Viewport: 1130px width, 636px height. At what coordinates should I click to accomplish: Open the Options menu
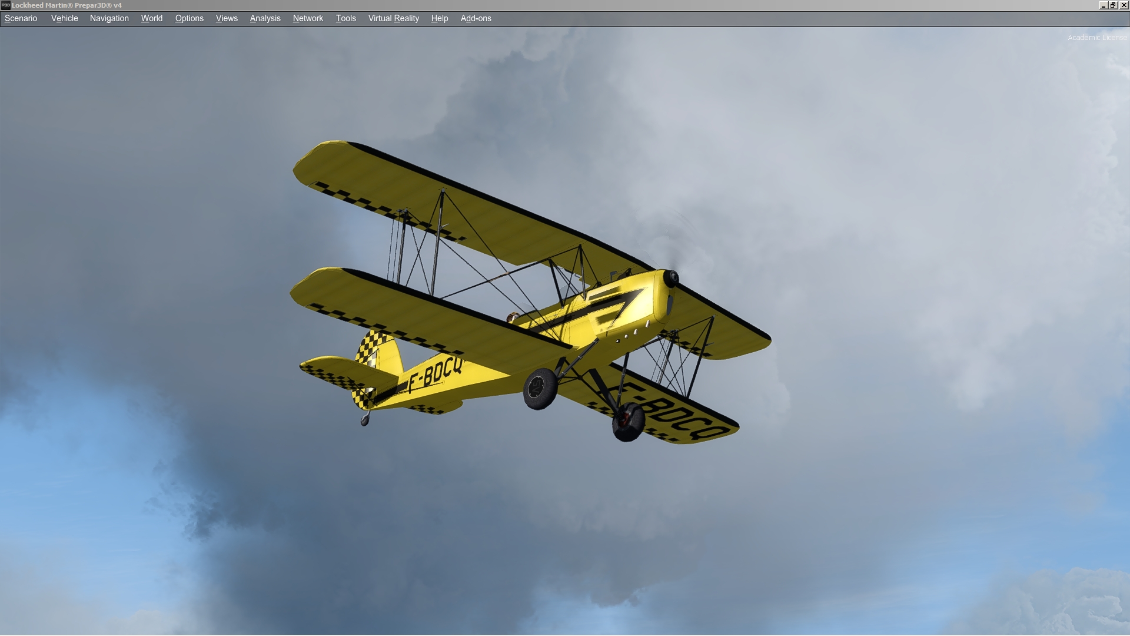tap(189, 18)
